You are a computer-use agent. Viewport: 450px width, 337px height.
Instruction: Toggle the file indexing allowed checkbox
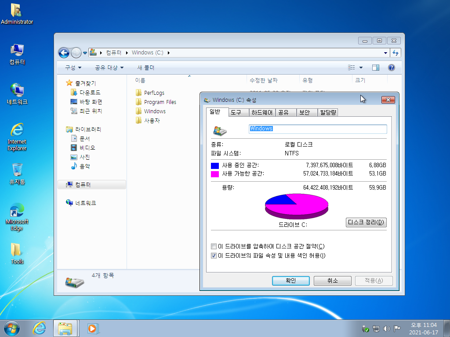[214, 256]
